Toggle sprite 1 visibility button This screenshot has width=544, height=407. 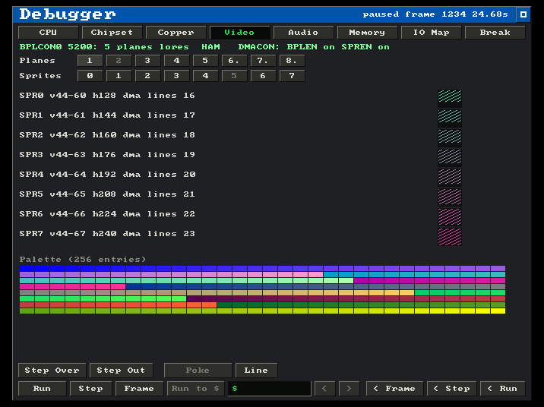(x=119, y=76)
